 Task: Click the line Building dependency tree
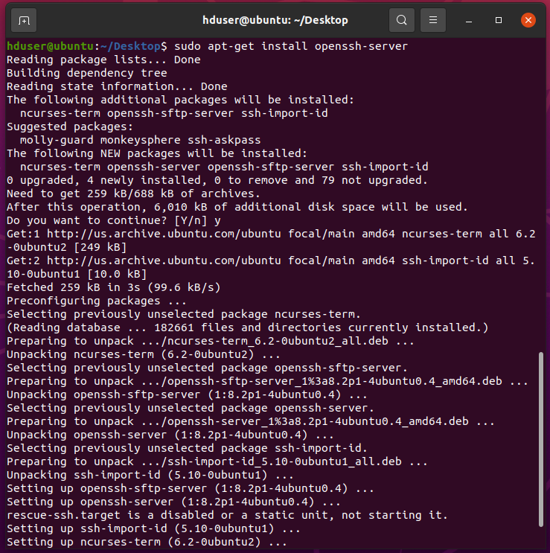87,73
